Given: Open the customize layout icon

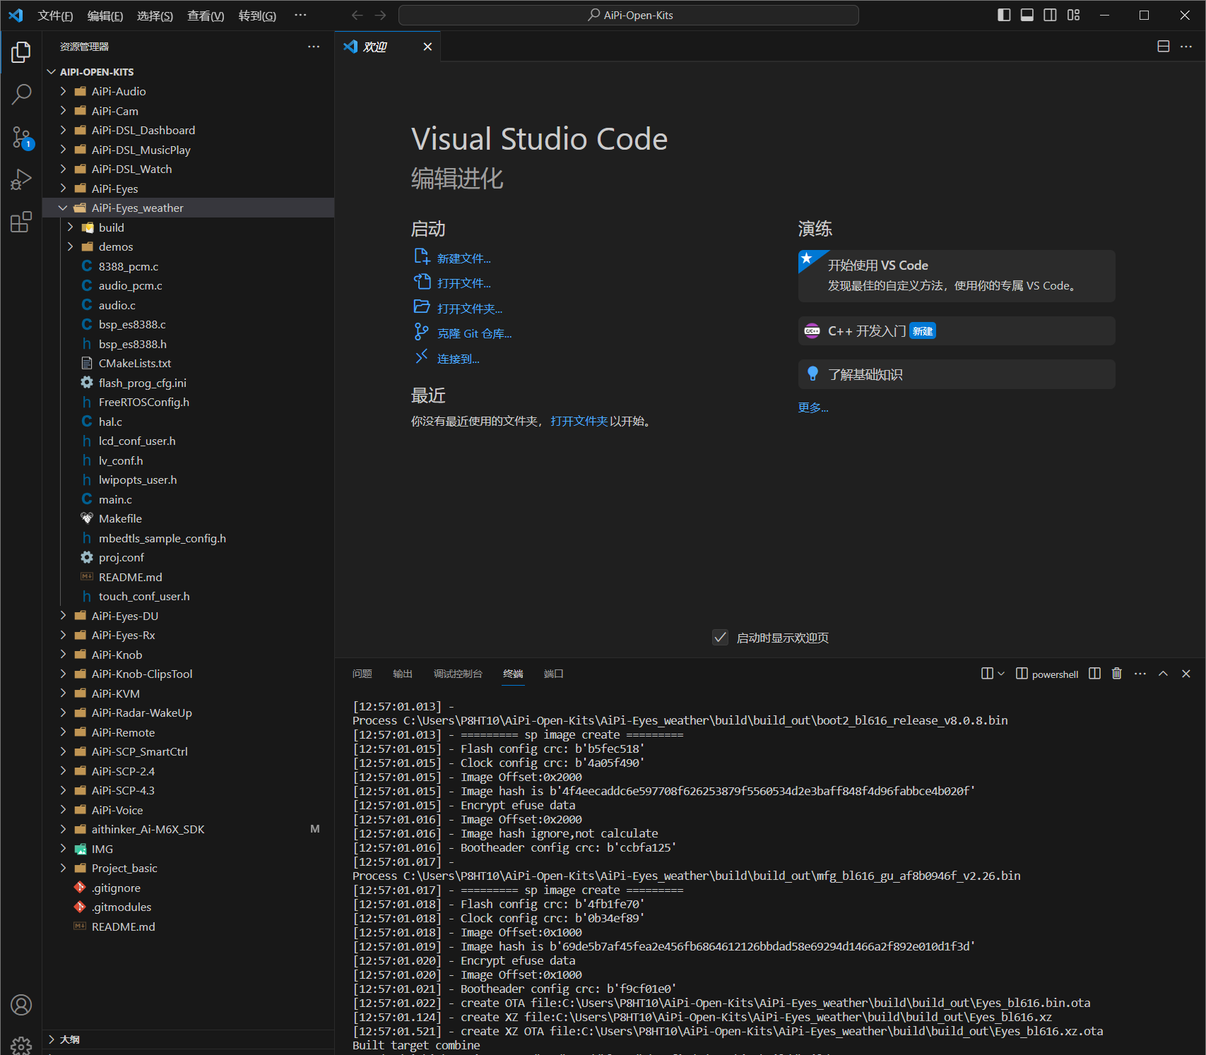Looking at the screenshot, I should pyautogui.click(x=1074, y=15).
